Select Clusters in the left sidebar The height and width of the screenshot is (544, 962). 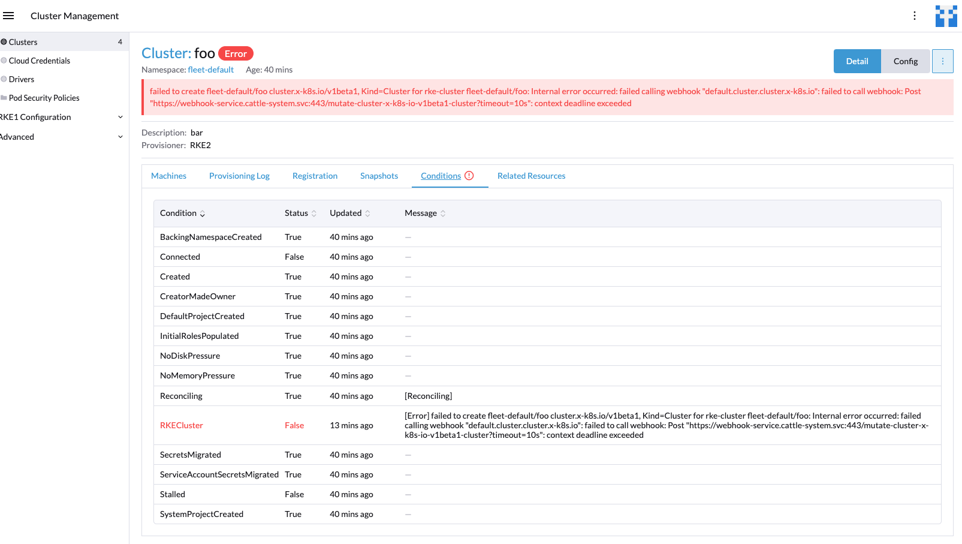click(x=23, y=42)
